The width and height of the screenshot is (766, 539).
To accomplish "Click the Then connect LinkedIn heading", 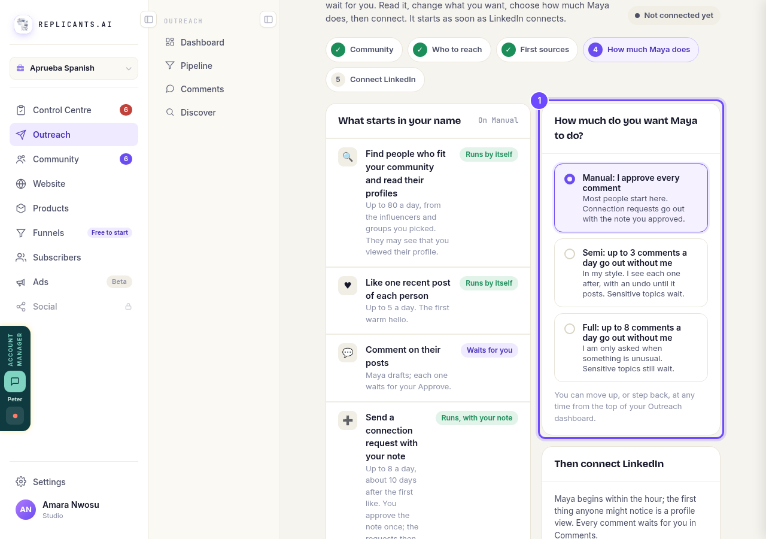I will point(609,464).
